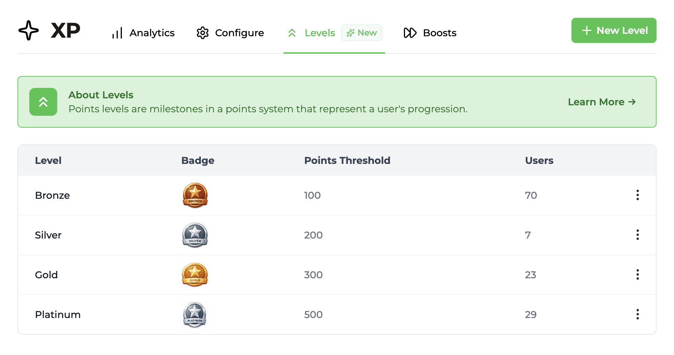Click the New pill next to Levels

[362, 32]
